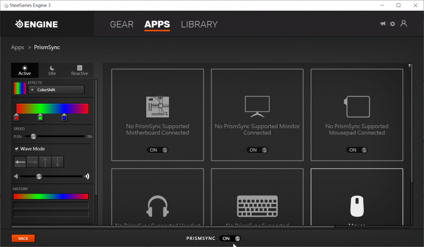The height and width of the screenshot is (247, 424).
Task: Set wave direction to right arrow
Action: 33,162
